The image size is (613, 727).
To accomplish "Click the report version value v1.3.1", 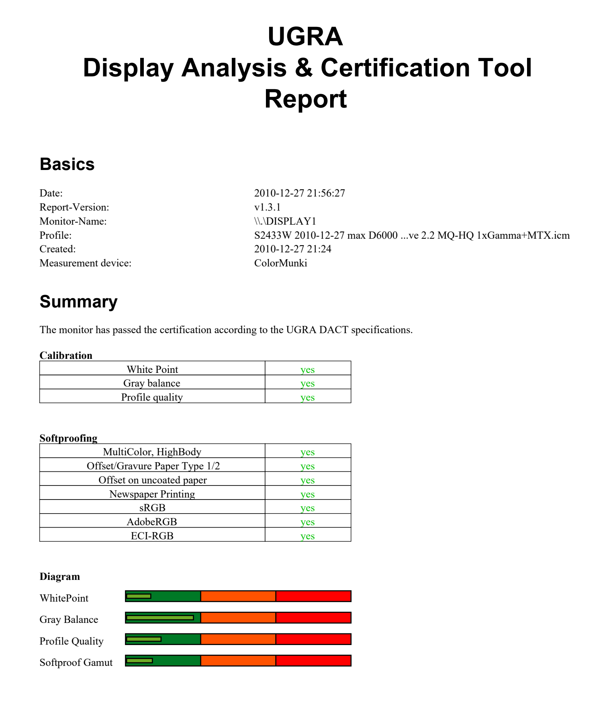I will click(x=267, y=207).
